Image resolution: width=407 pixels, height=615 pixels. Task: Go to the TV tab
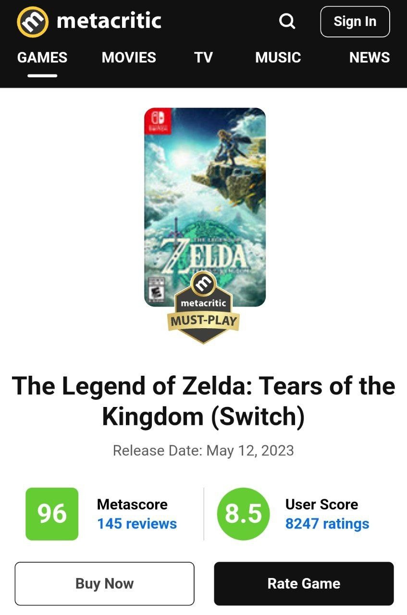pyautogui.click(x=203, y=58)
